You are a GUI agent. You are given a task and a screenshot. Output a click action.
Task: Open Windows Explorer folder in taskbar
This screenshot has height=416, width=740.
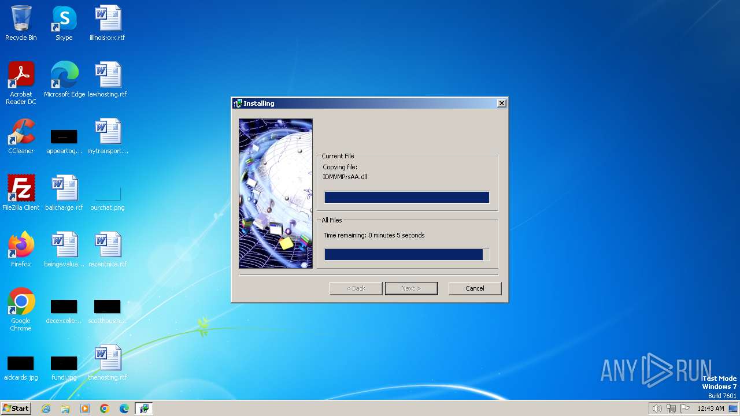point(65,408)
